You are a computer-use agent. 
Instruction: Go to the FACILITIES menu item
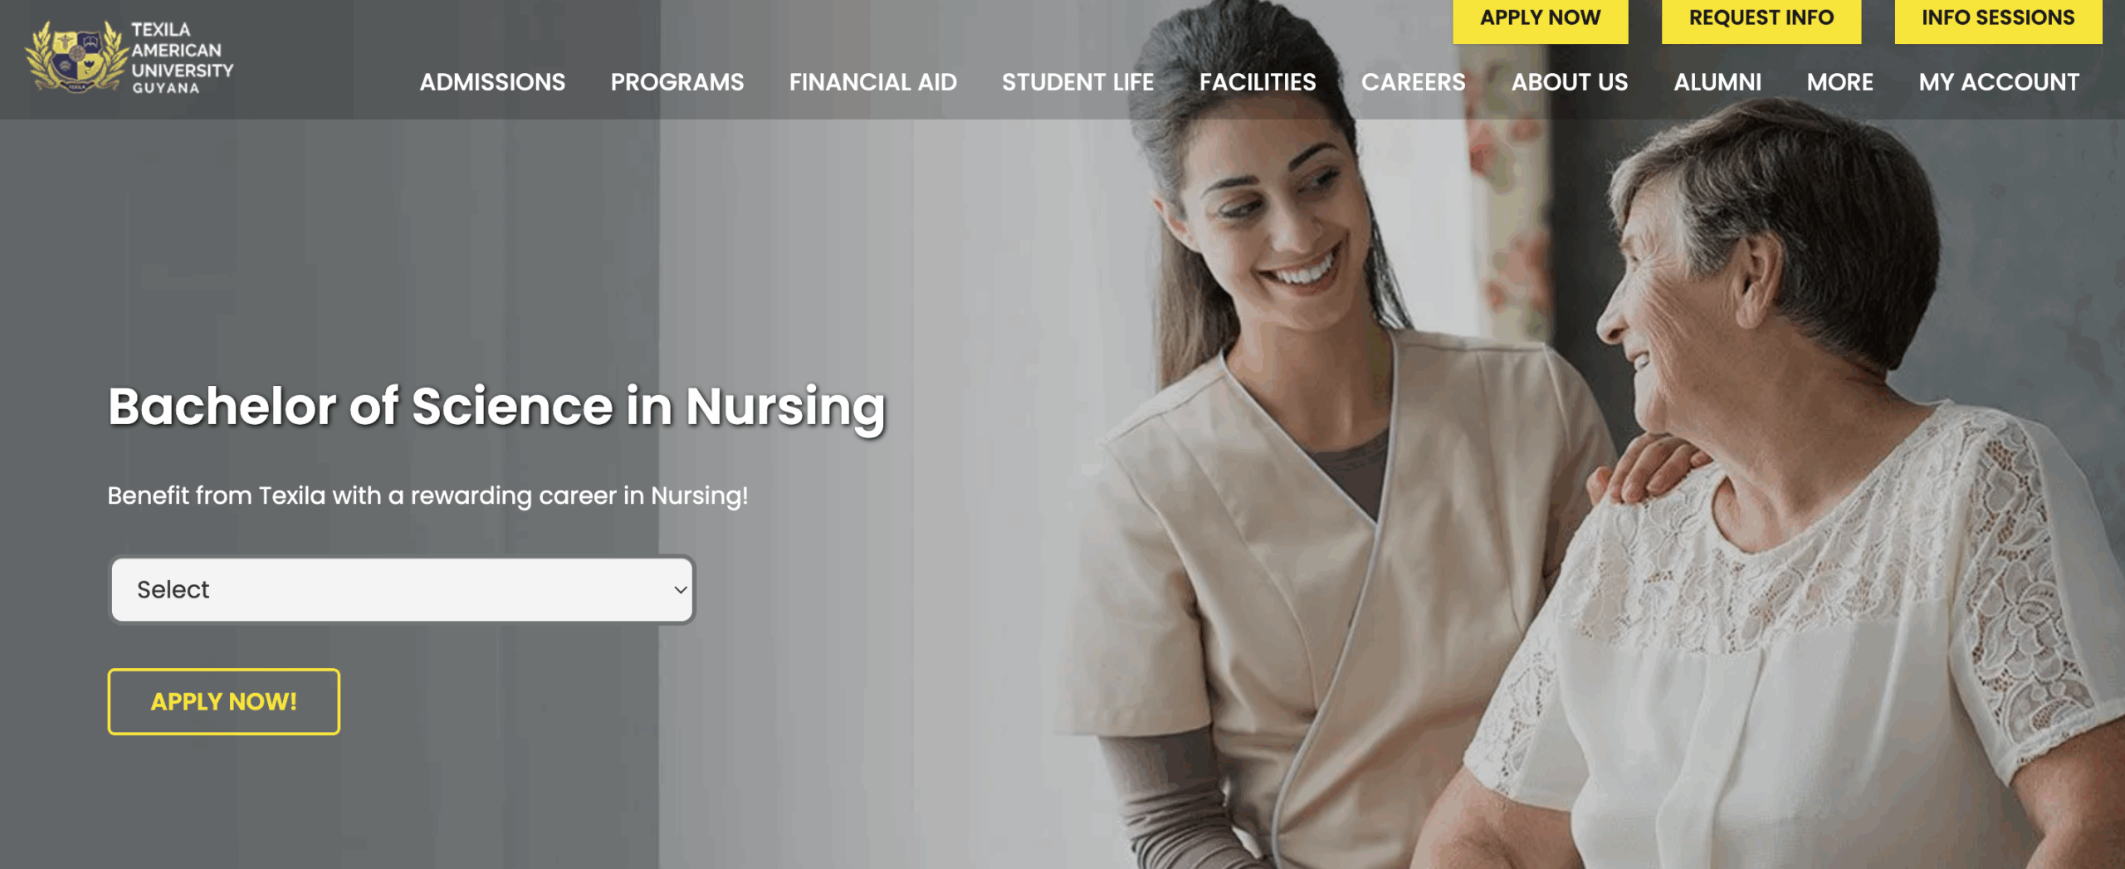click(1258, 81)
